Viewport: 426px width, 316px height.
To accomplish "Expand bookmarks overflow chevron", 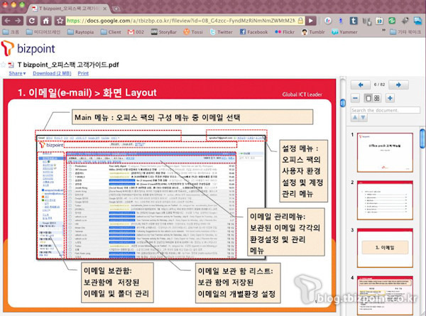I will (x=383, y=31).
